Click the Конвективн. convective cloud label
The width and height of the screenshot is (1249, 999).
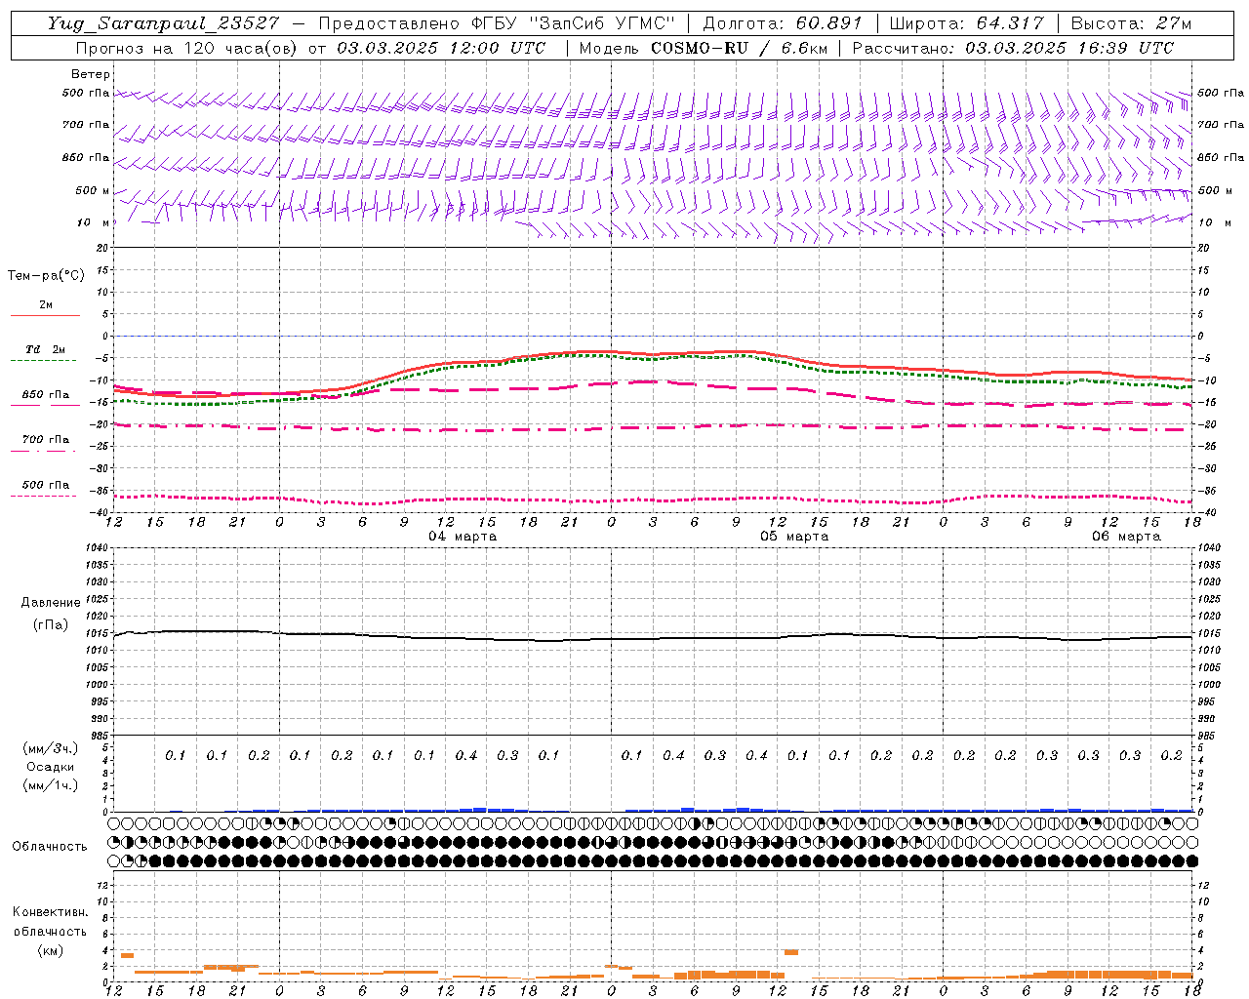(x=51, y=912)
